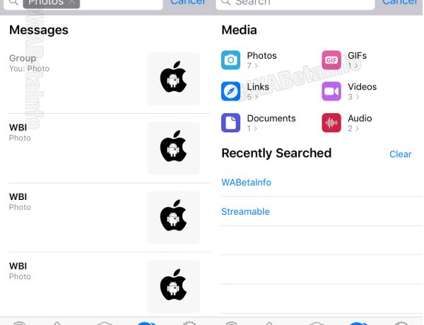Image resolution: width=424 pixels, height=325 pixels.
Task: Select the Links compass icon
Action: point(230,91)
